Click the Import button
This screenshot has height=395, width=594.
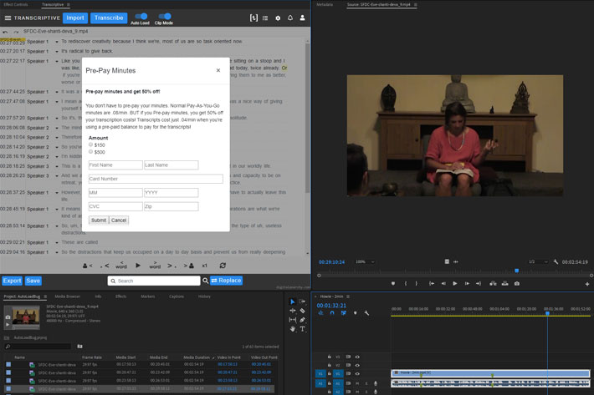pyautogui.click(x=75, y=18)
